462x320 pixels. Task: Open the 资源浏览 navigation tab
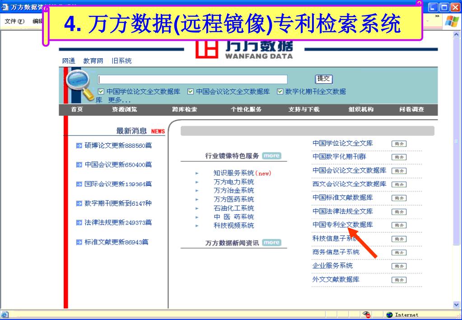point(124,109)
